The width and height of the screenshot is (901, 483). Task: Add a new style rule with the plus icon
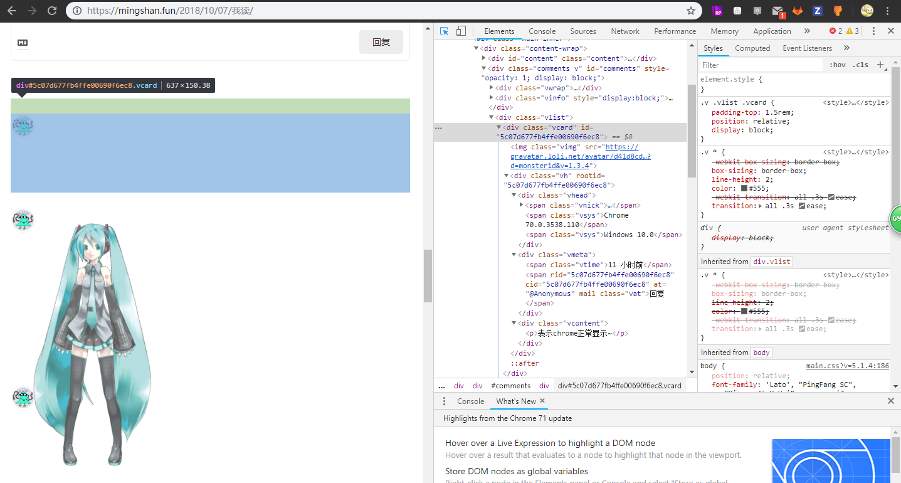click(880, 65)
